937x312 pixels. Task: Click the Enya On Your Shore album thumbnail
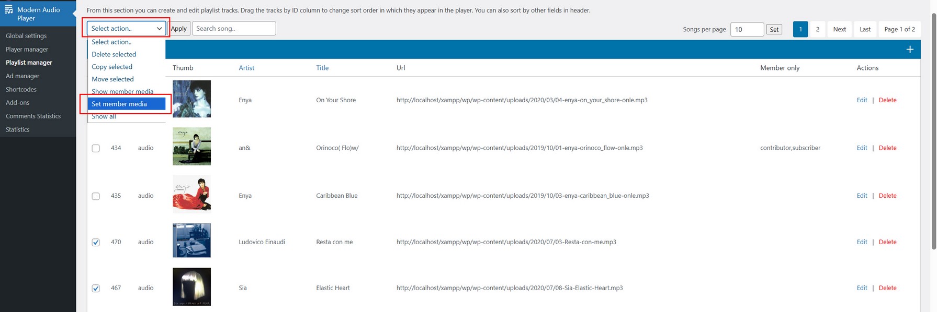(x=191, y=99)
